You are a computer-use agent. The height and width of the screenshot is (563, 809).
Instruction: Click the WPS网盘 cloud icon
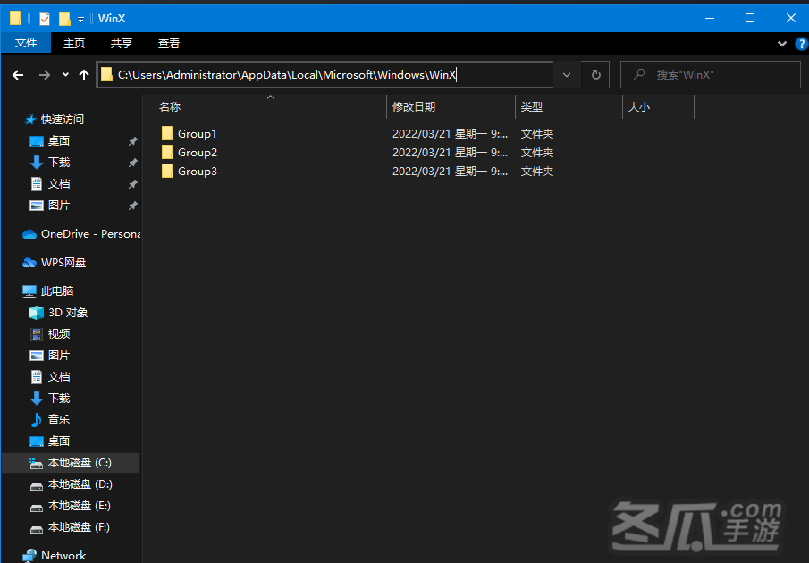click(29, 263)
